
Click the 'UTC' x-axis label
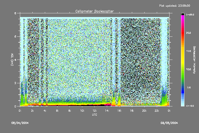point(94,115)
